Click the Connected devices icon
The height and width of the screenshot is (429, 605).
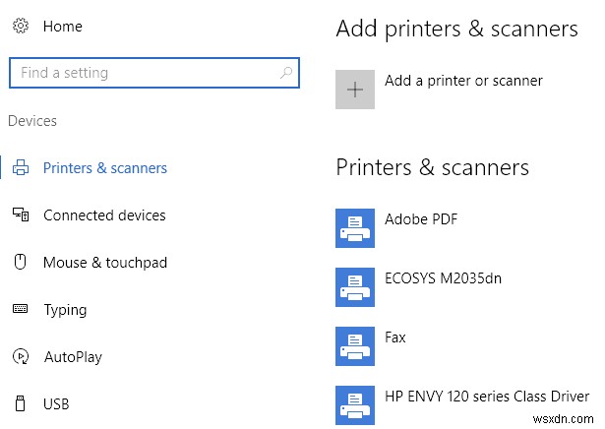pyautogui.click(x=20, y=215)
